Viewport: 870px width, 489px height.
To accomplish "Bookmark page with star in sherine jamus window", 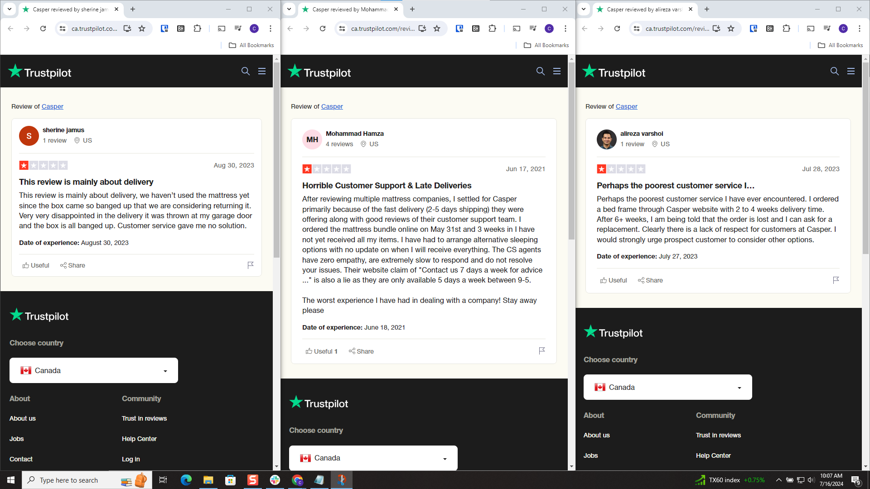I will tap(142, 29).
